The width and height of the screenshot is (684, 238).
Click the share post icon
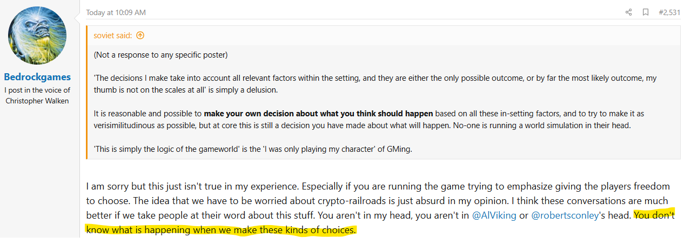[628, 12]
